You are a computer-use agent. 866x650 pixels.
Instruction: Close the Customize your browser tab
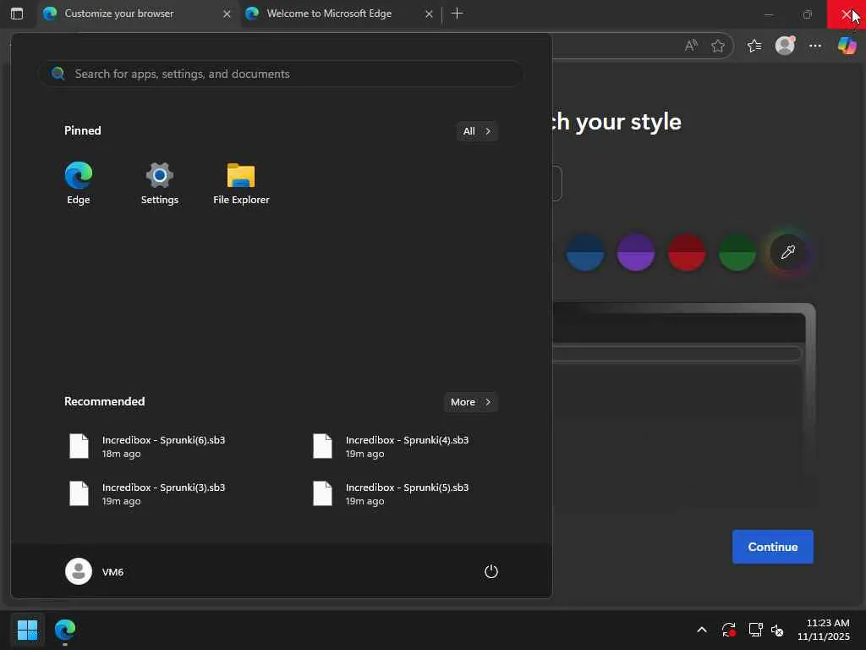227,14
